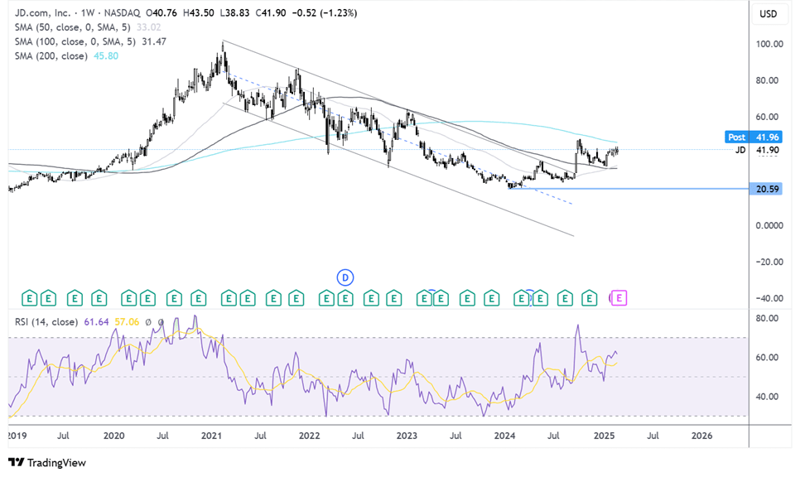
Task: Click the 2024 time axis label
Action: pyautogui.click(x=504, y=436)
